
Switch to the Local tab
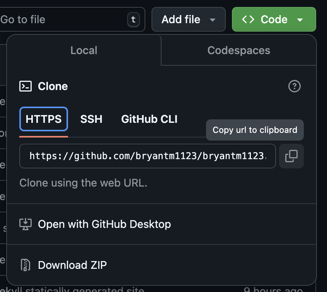pyautogui.click(x=84, y=50)
